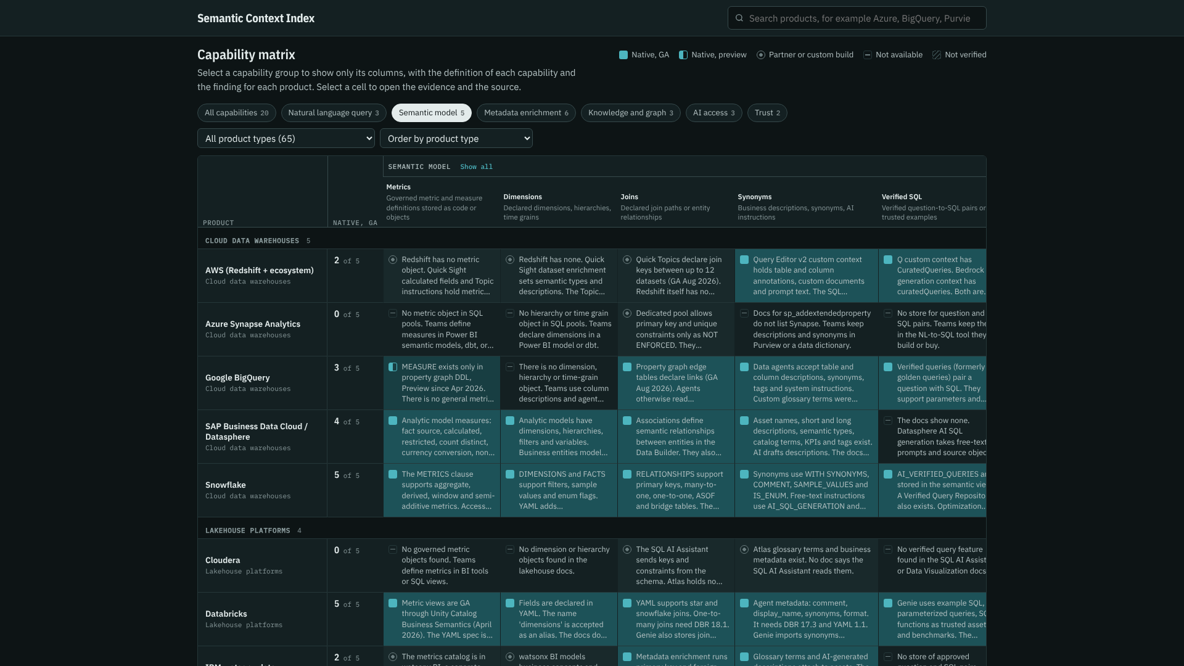Image resolution: width=1184 pixels, height=666 pixels.
Task: Click the Show all link
Action: [x=476, y=167]
